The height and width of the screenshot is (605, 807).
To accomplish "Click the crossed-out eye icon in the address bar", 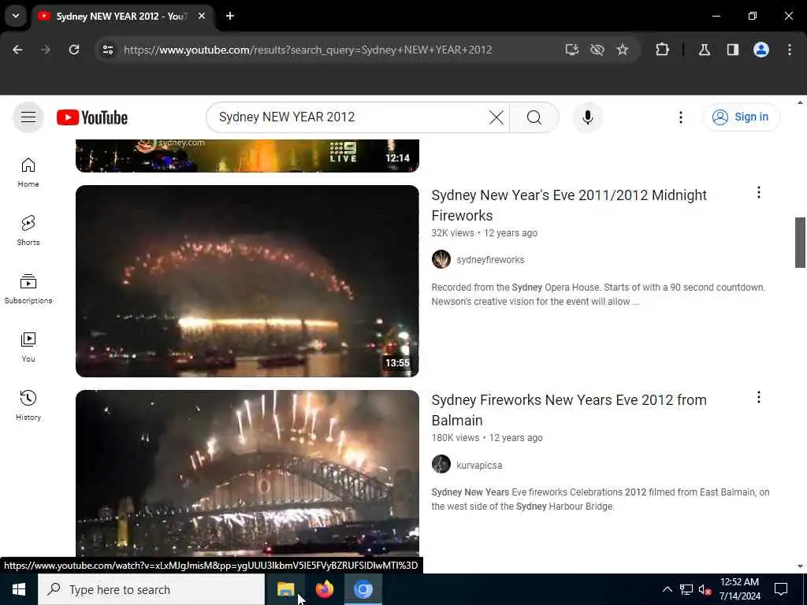I will click(597, 50).
